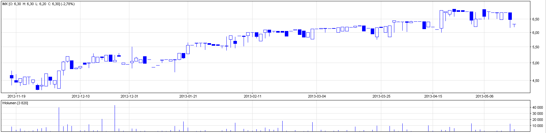Click the 6,00 price axis label
546x133 pixels.
pos(535,33)
